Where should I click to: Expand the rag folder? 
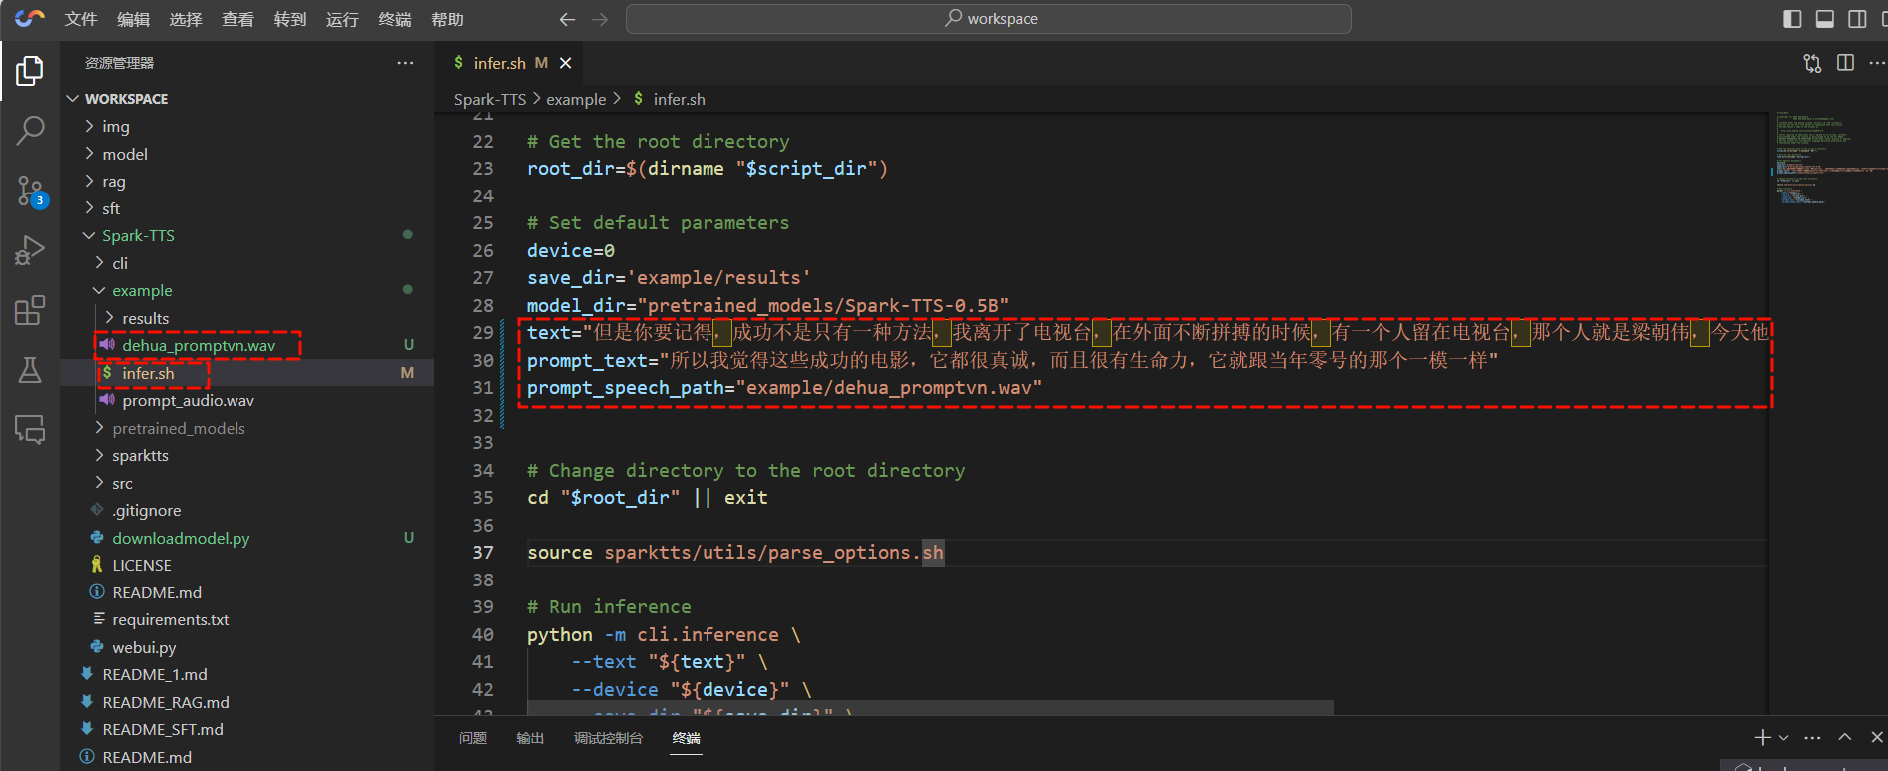[246, 181]
